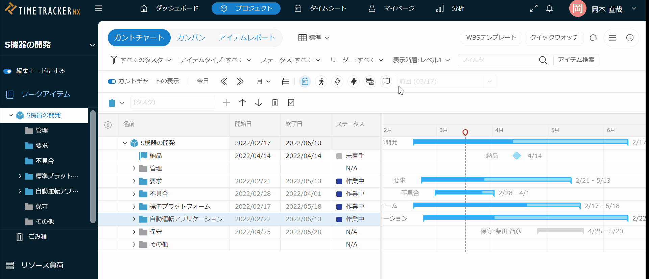Open the ステータス:すべて dropdown
649x279 pixels.
pyautogui.click(x=291, y=60)
